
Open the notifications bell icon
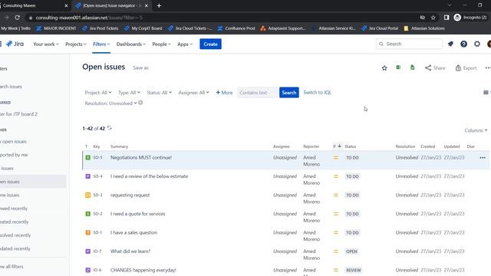coord(450,44)
